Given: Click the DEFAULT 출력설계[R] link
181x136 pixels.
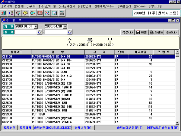Looking at the screenshot, I should pos(163,128).
